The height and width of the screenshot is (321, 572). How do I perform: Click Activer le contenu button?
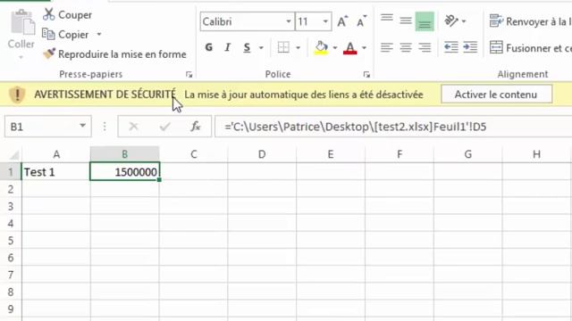coord(496,95)
